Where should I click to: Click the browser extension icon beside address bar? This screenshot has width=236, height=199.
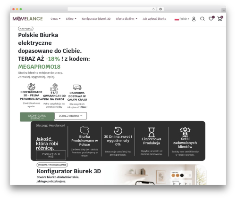(x=160, y=9)
